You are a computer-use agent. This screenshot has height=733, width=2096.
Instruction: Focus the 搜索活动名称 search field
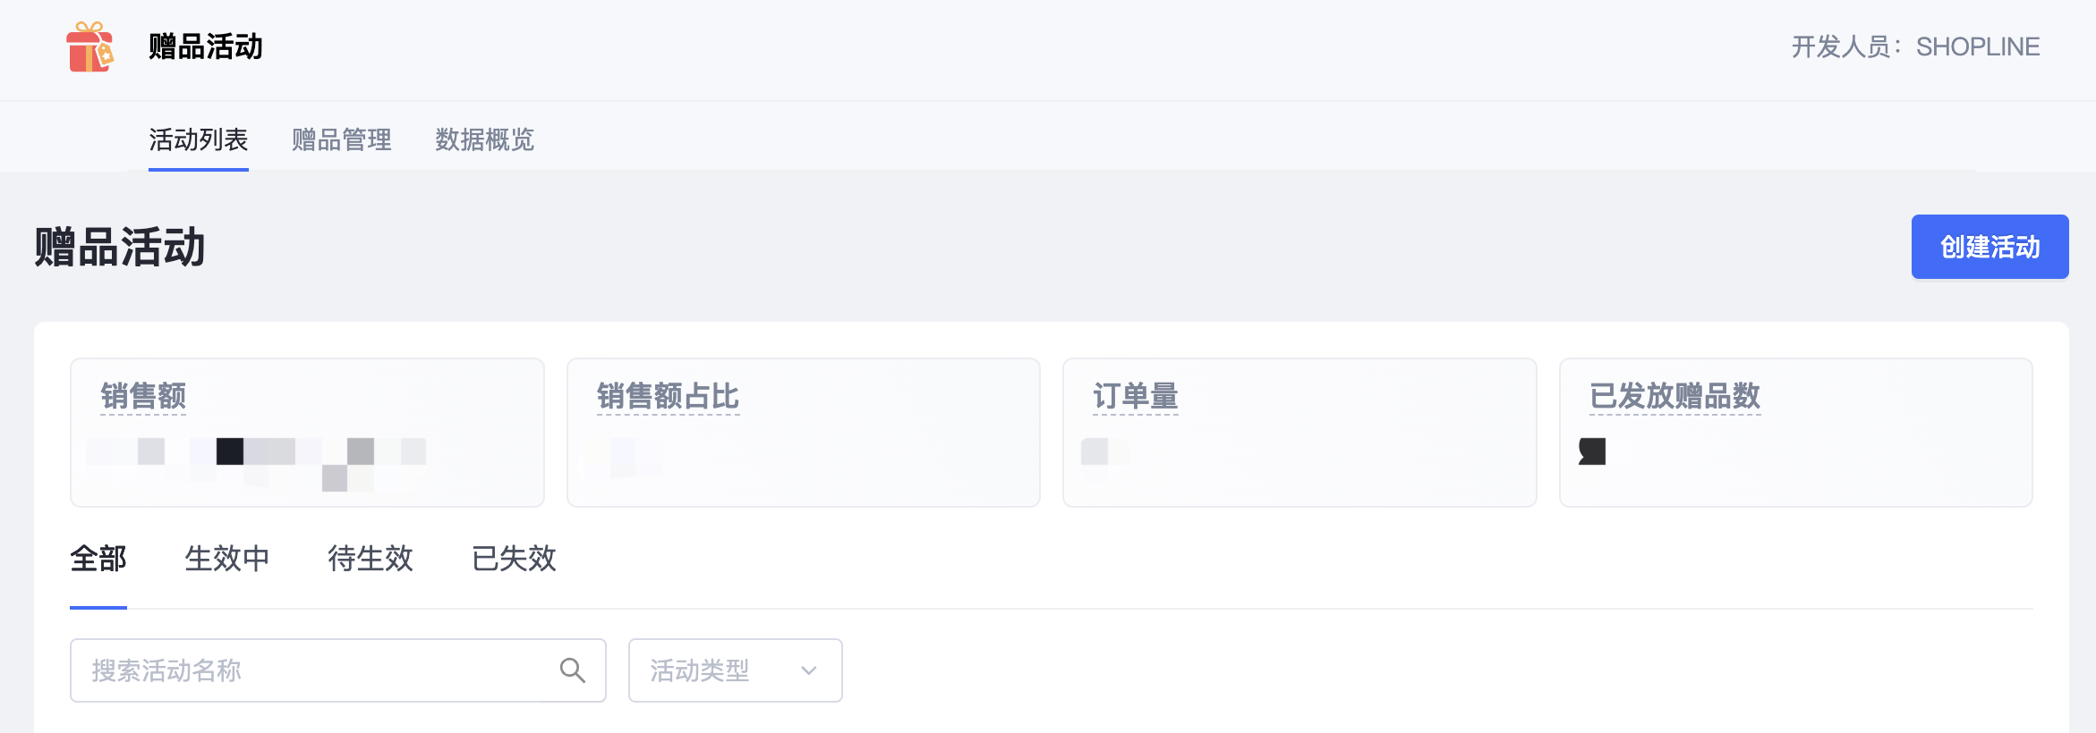(x=337, y=670)
